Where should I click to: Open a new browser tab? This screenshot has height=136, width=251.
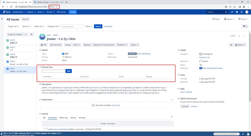click(66, 2)
